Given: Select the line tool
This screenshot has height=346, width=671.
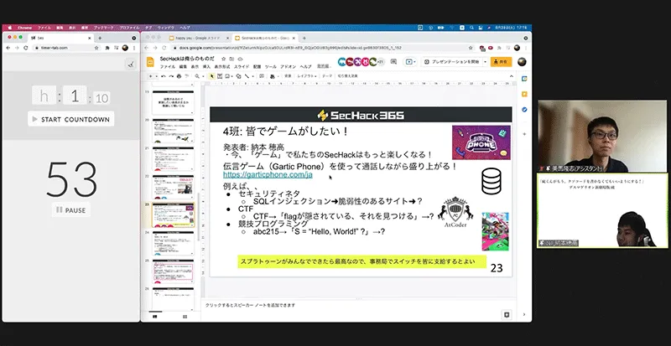Looking at the screenshot, I should [x=247, y=76].
